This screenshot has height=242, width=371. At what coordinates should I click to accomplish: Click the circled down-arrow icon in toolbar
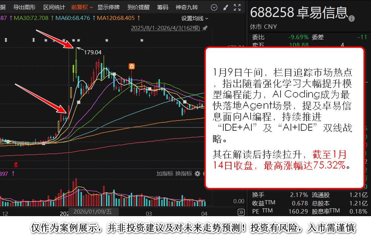pyautogui.click(x=214, y=7)
